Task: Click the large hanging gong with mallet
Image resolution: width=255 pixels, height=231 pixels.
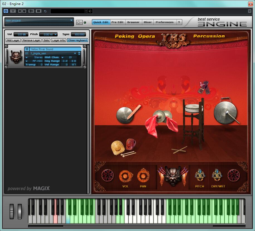Action: tap(226, 111)
